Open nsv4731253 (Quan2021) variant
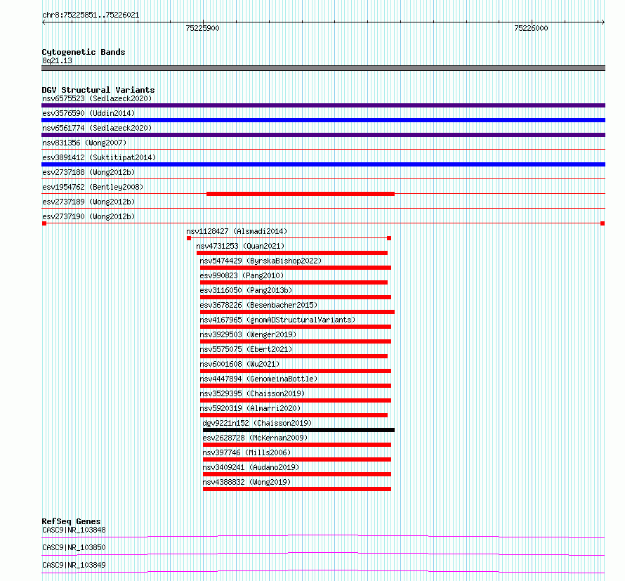This screenshot has height=581, width=625. (240, 246)
